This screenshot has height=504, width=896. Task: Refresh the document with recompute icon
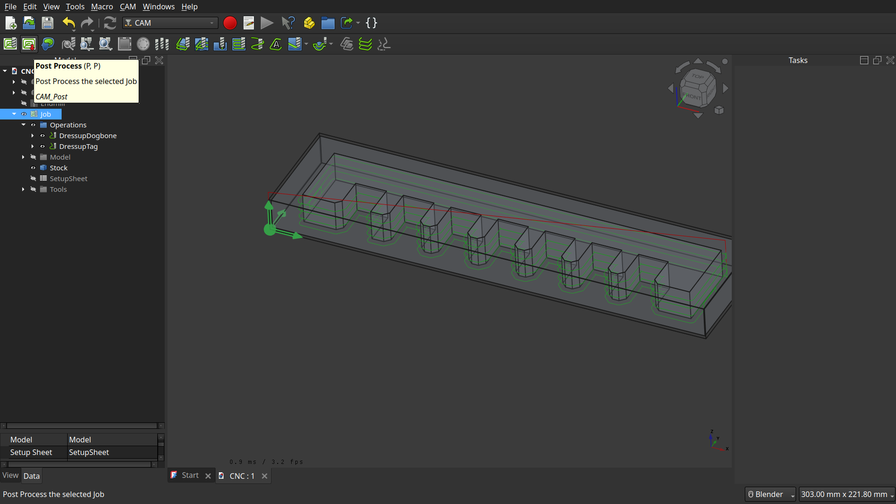tap(110, 23)
